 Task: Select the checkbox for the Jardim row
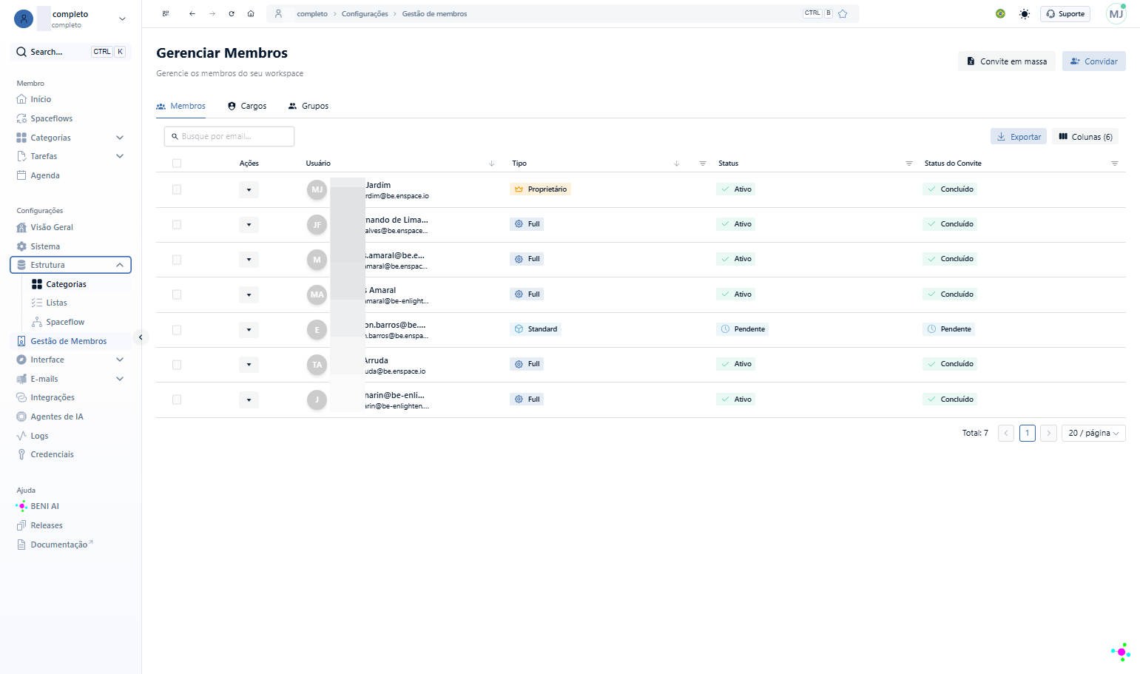(177, 189)
